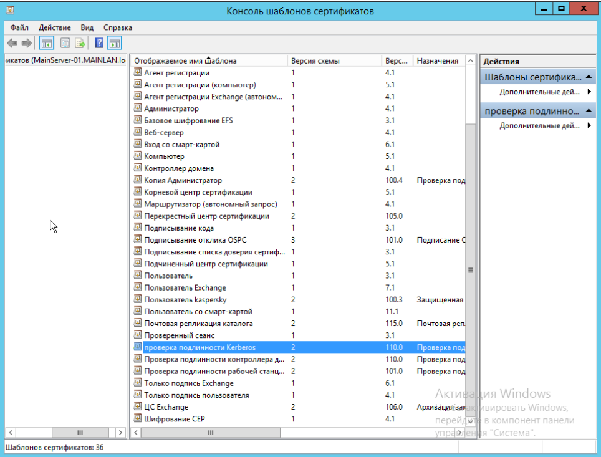Screen dimensions: 601x457
Task: Click the Forward arrow toolbar icon
Action: (x=26, y=43)
